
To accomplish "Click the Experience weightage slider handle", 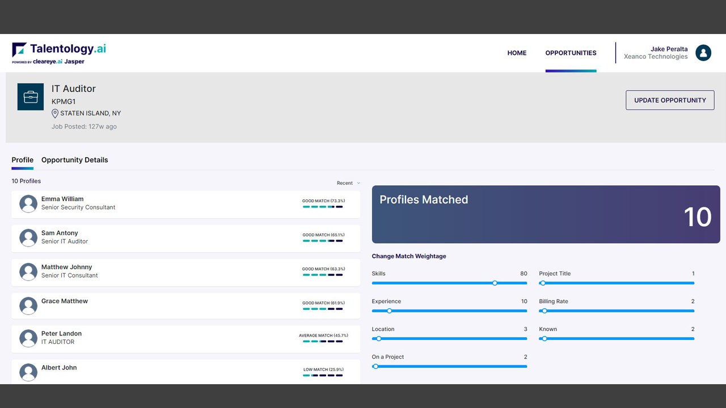I will [389, 311].
